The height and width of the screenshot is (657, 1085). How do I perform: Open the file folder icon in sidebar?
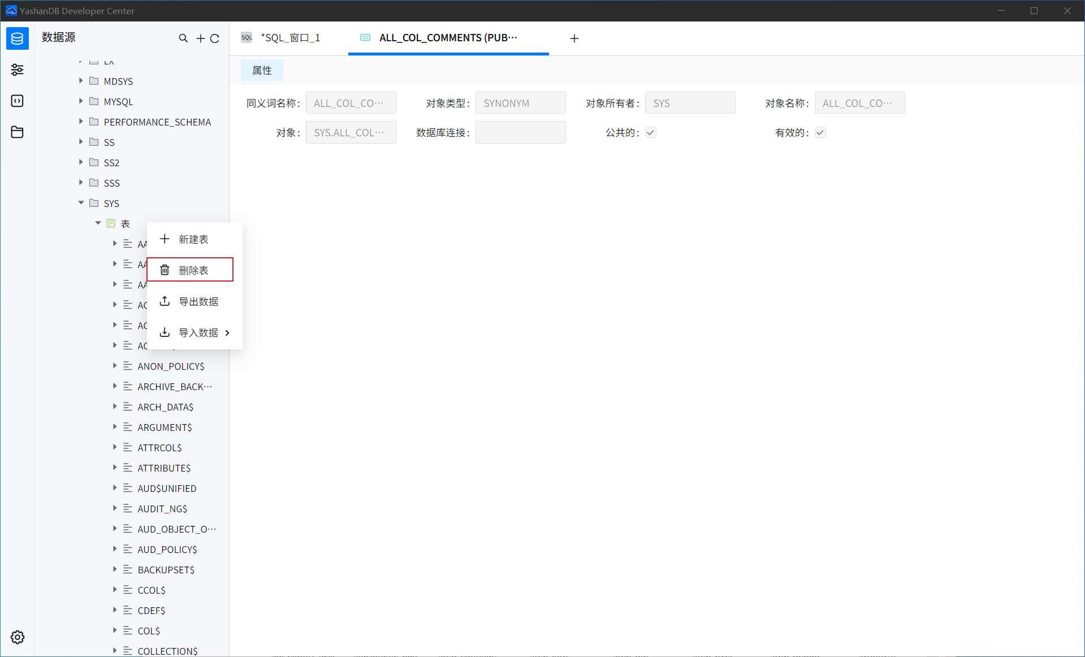click(x=18, y=132)
